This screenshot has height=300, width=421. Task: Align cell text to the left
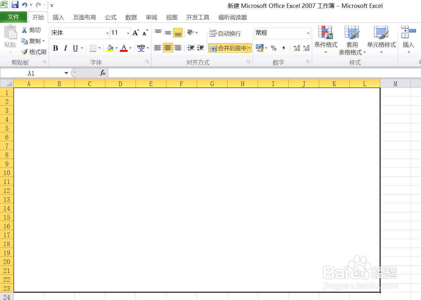[158, 48]
